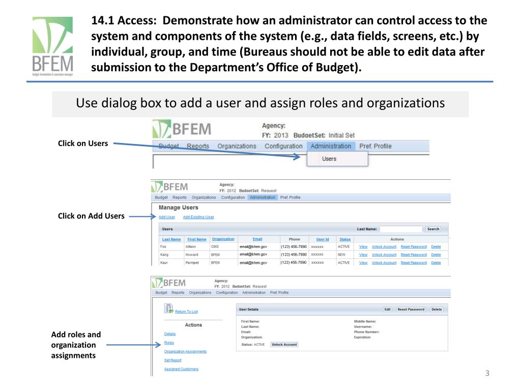Reset Password for user Fox
This screenshot has width=521, height=391.
[414, 247]
